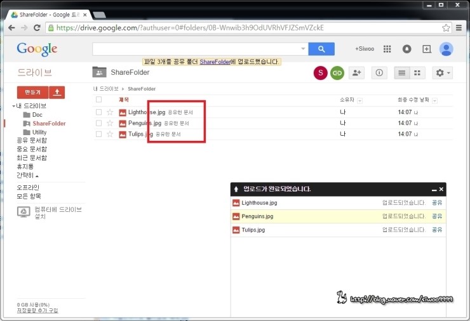Star the Lighthouse.jpg file

point(110,112)
